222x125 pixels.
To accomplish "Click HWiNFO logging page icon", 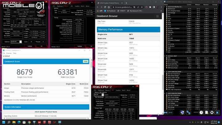I will point(207,113).
